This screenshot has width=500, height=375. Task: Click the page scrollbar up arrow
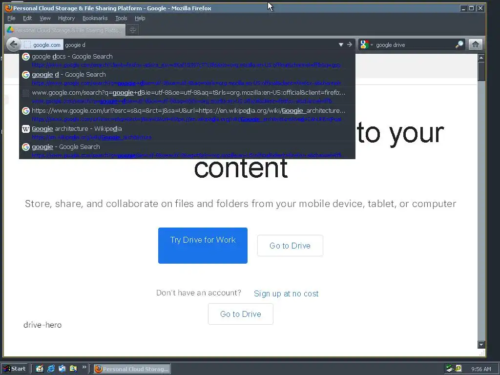(x=481, y=58)
